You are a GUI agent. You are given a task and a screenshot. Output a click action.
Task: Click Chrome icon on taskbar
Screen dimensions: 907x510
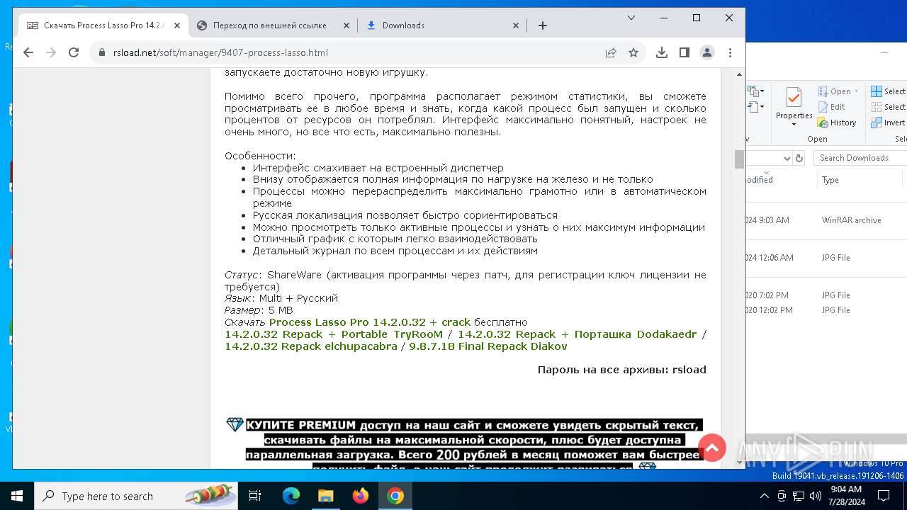coord(395,496)
